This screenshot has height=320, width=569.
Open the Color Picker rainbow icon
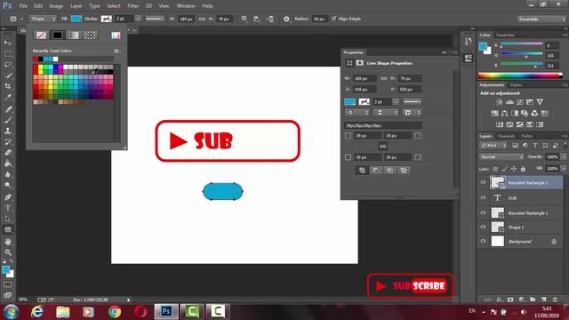click(x=116, y=36)
